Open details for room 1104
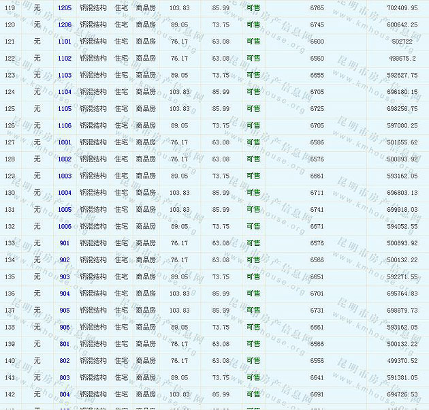The image size is (429, 410). [x=65, y=92]
